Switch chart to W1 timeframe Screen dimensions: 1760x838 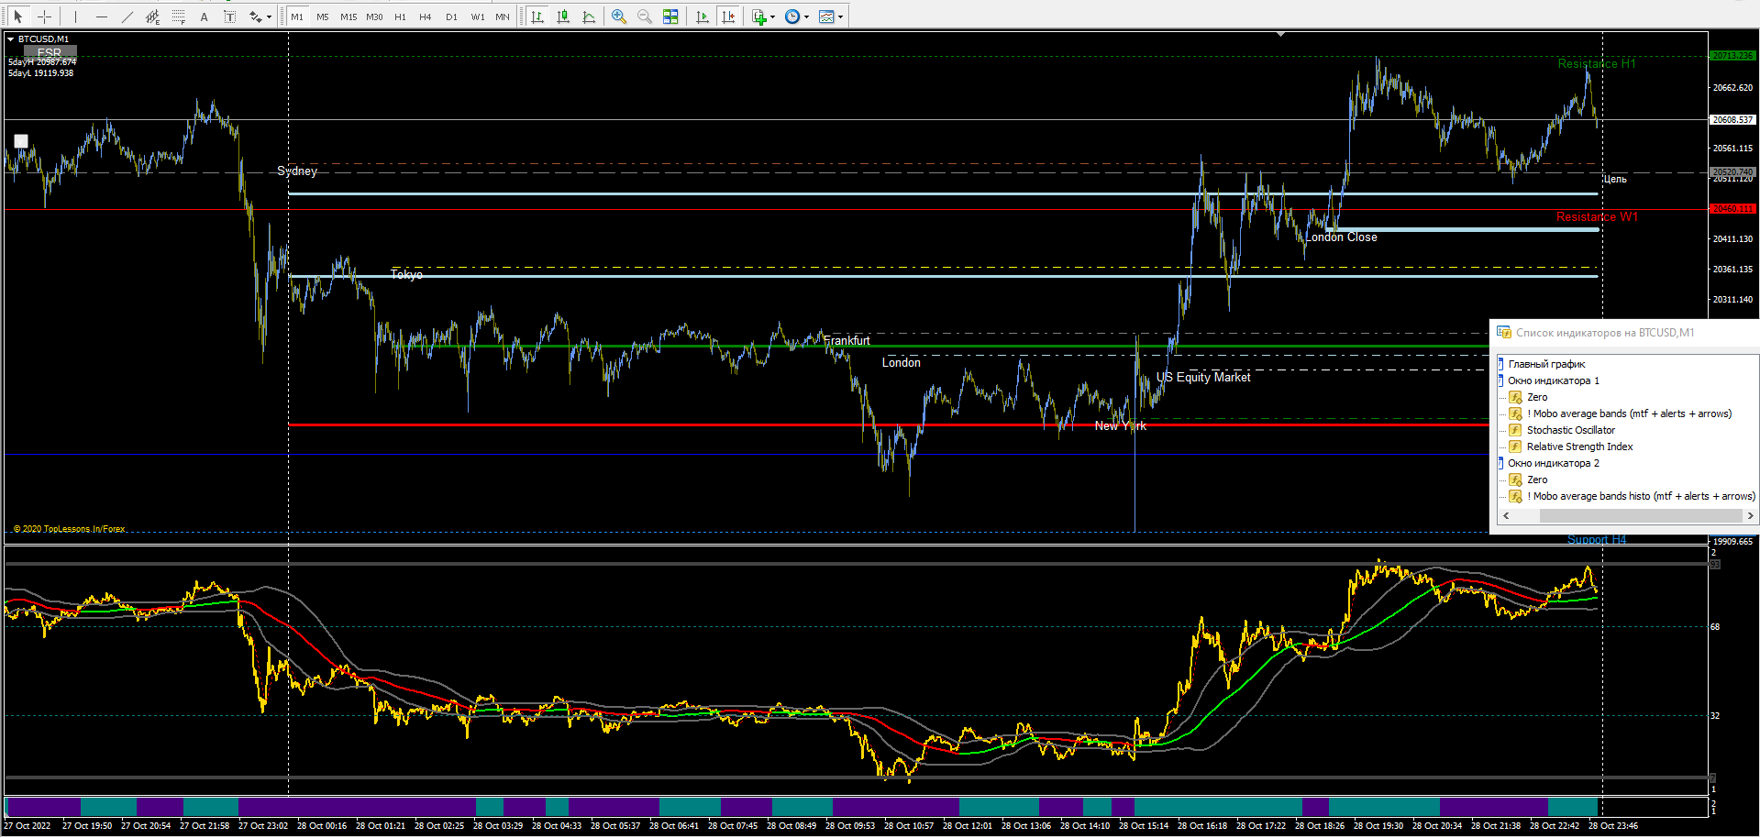click(x=478, y=17)
